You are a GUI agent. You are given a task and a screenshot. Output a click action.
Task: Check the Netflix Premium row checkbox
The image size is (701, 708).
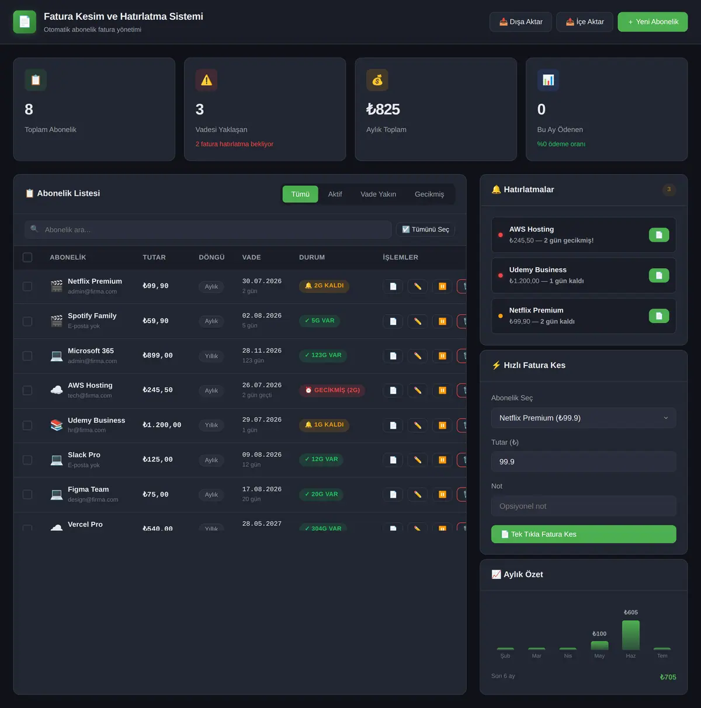(x=27, y=286)
